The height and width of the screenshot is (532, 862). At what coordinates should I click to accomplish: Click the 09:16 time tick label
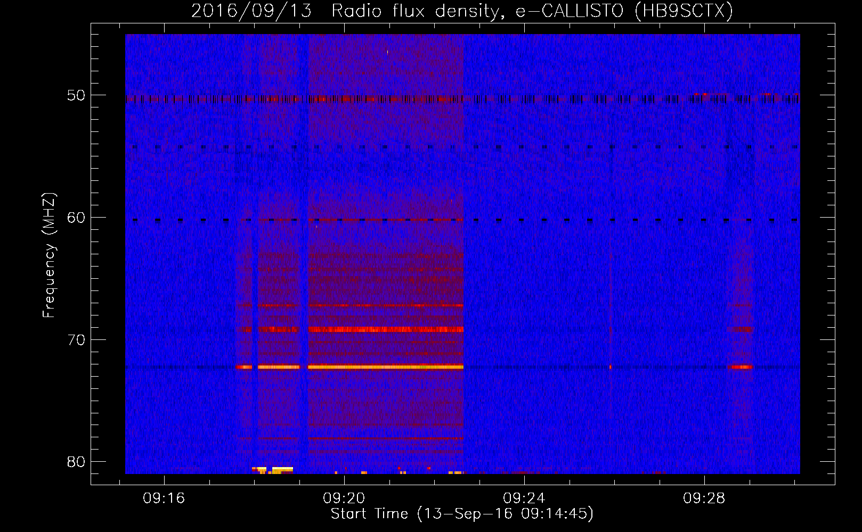tap(164, 498)
